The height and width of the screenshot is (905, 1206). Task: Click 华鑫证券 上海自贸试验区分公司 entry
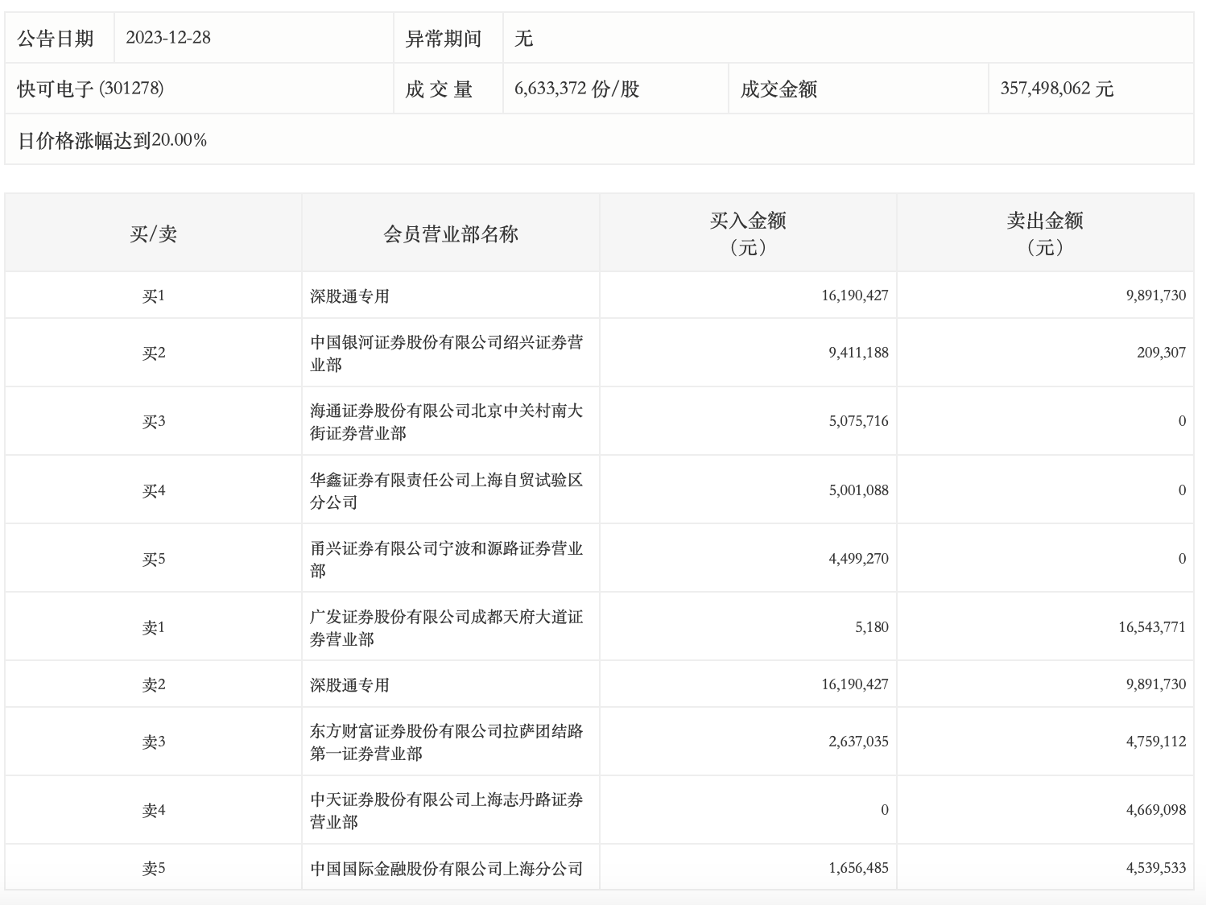coord(446,490)
